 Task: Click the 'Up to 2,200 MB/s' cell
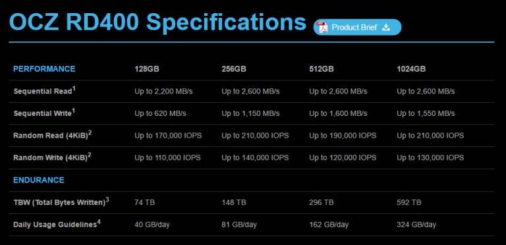tap(163, 92)
